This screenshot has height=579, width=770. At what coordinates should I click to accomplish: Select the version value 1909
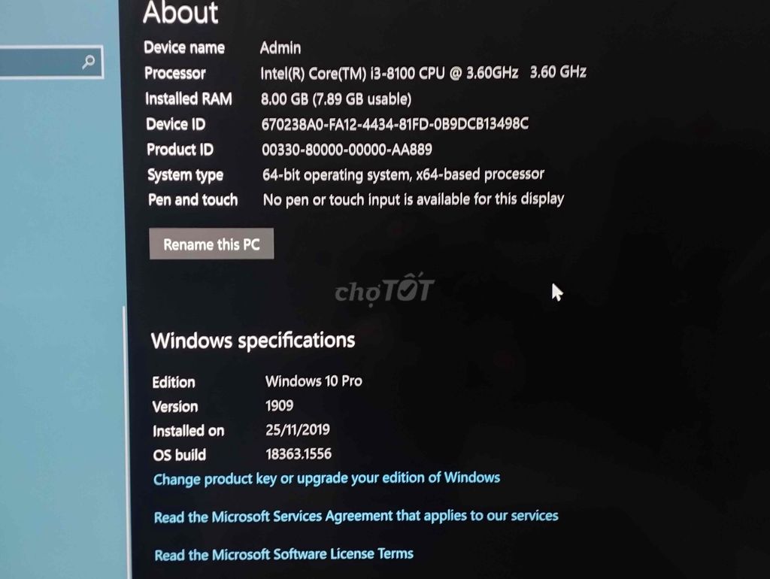click(280, 405)
